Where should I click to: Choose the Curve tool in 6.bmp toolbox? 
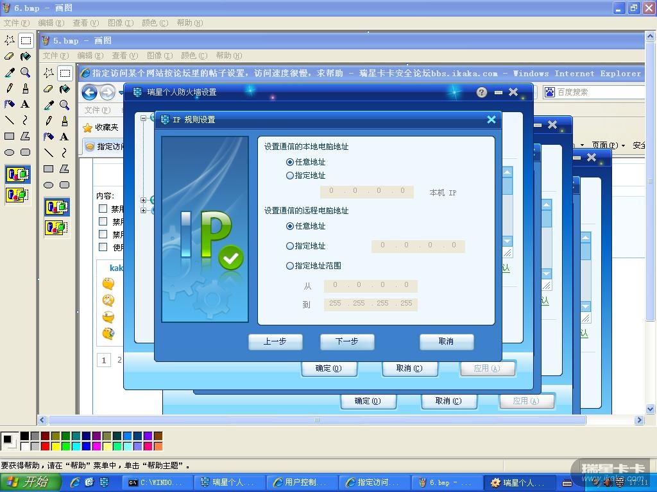coord(26,120)
